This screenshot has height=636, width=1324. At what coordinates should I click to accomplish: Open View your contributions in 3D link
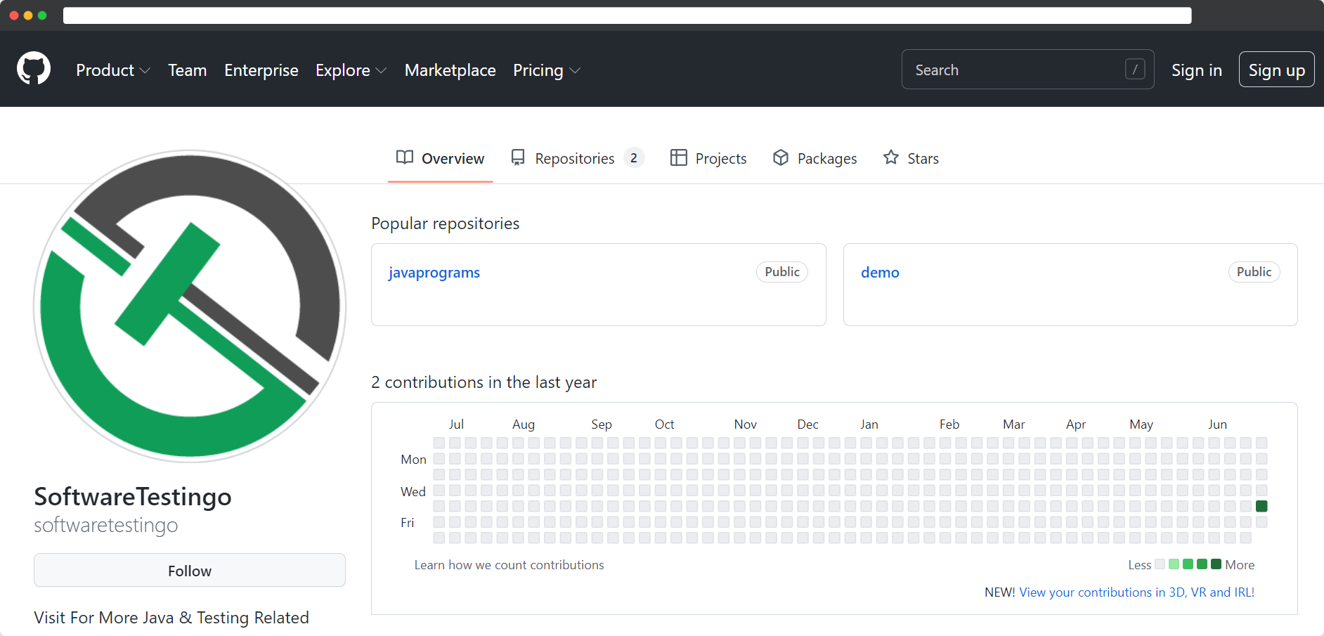(x=1137, y=592)
